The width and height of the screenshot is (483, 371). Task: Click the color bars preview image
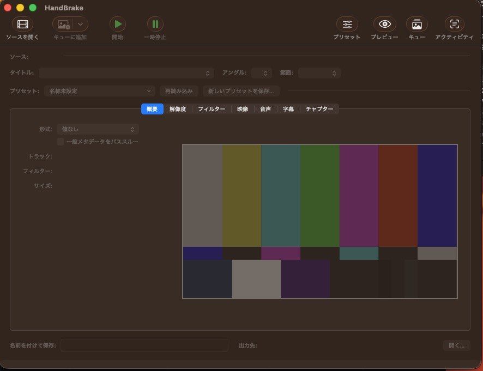click(x=320, y=221)
